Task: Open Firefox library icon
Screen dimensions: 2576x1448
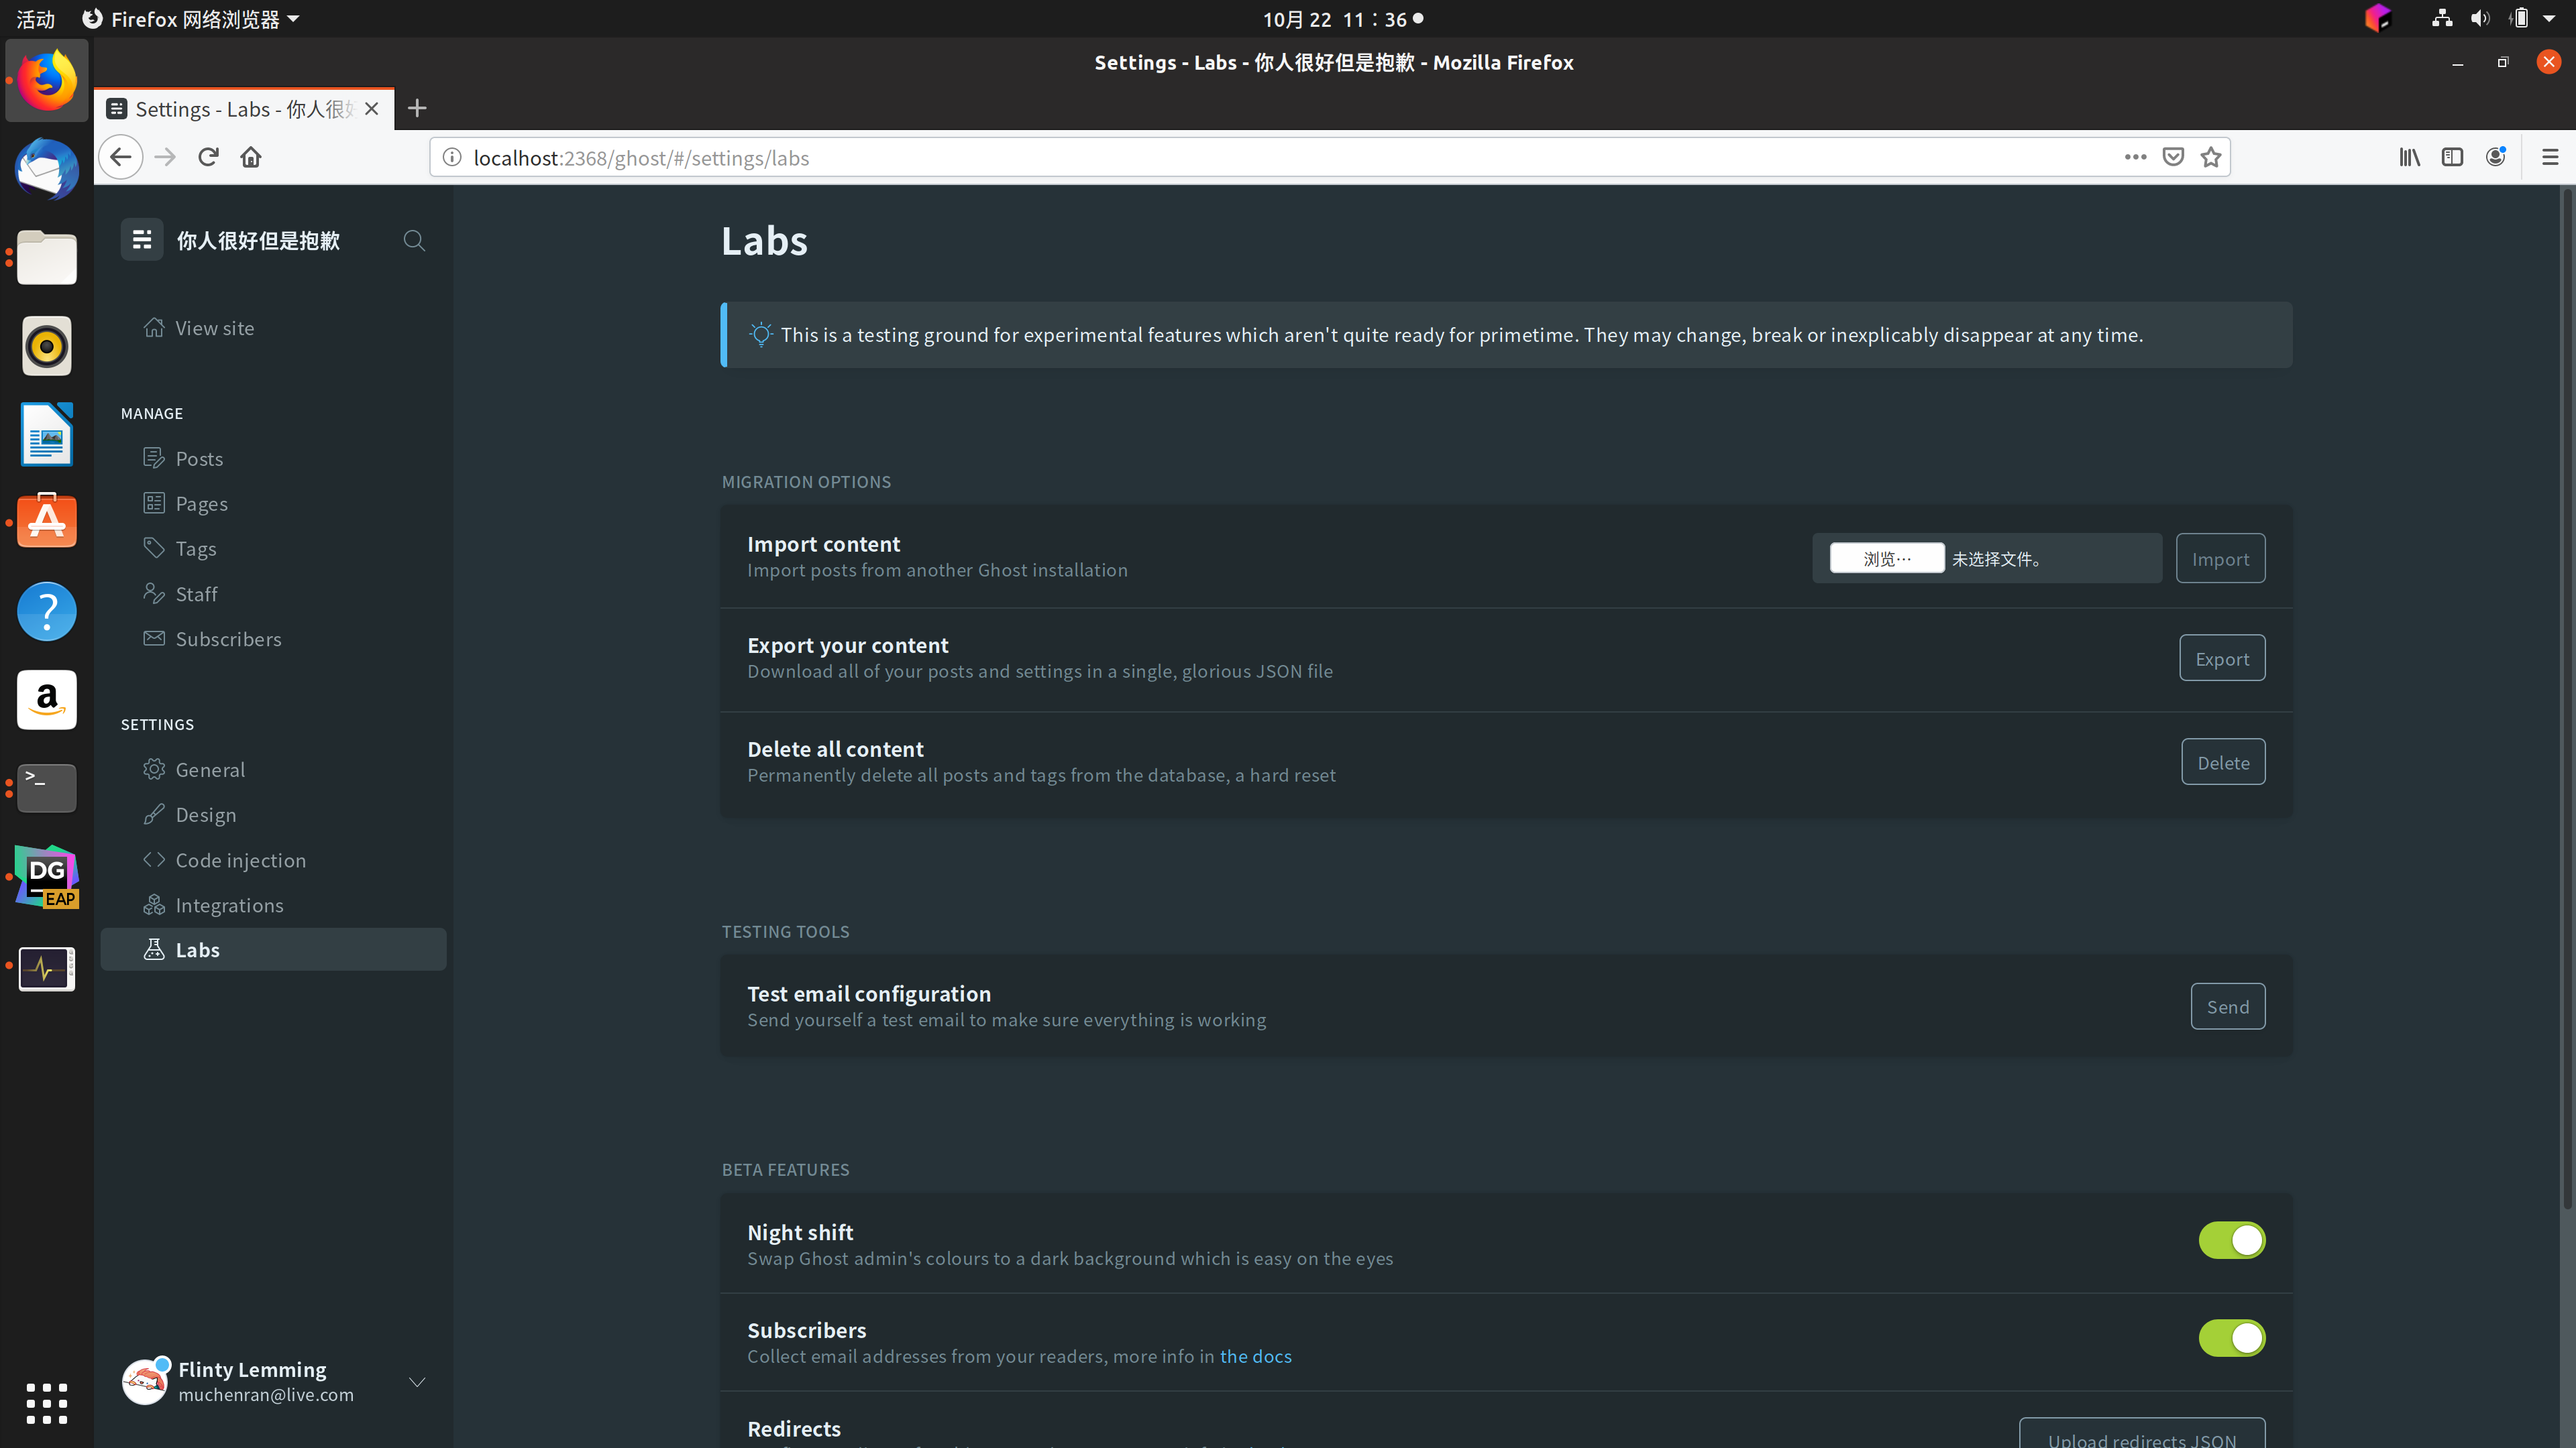Action: pyautogui.click(x=2409, y=157)
